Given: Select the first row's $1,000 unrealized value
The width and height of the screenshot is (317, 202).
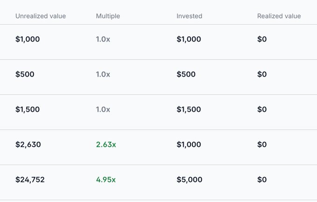Looking at the screenshot, I should [x=28, y=39].
